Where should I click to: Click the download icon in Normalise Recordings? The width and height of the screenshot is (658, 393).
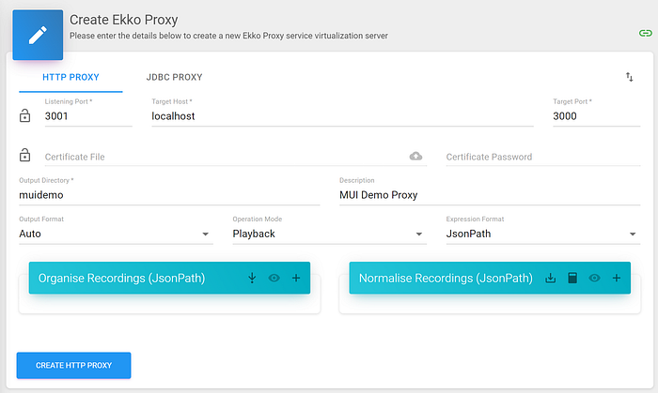coord(550,278)
